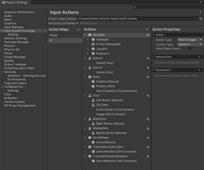
Task: Collapse the Interactions section
Action: coord(153,57)
